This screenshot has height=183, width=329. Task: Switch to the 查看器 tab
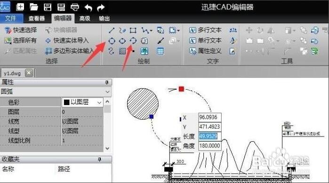(37, 18)
